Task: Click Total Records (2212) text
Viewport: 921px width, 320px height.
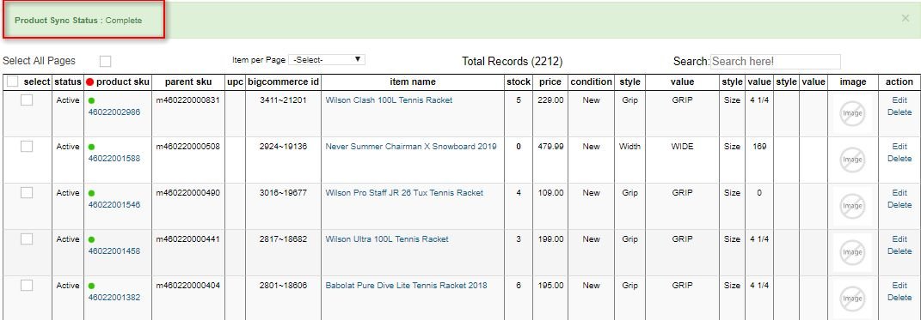Action: [513, 62]
